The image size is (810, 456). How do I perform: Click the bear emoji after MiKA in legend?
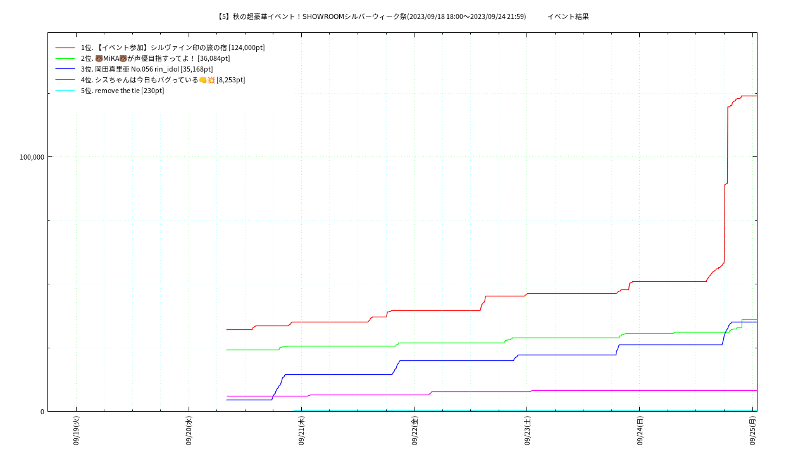coord(123,58)
